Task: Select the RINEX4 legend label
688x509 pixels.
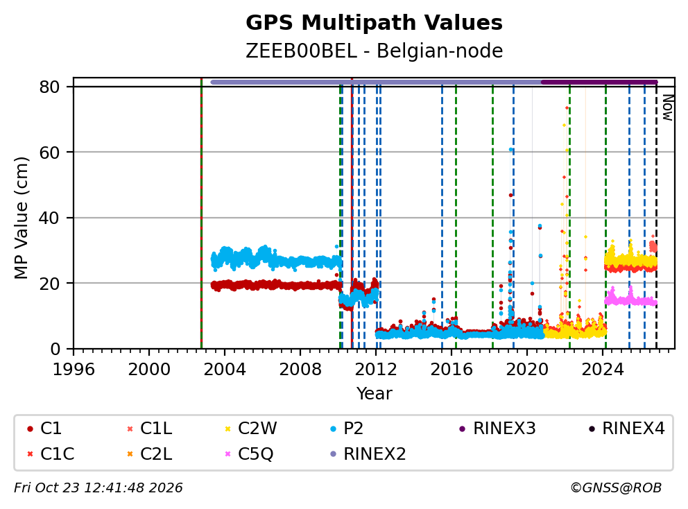Action: [633, 429]
